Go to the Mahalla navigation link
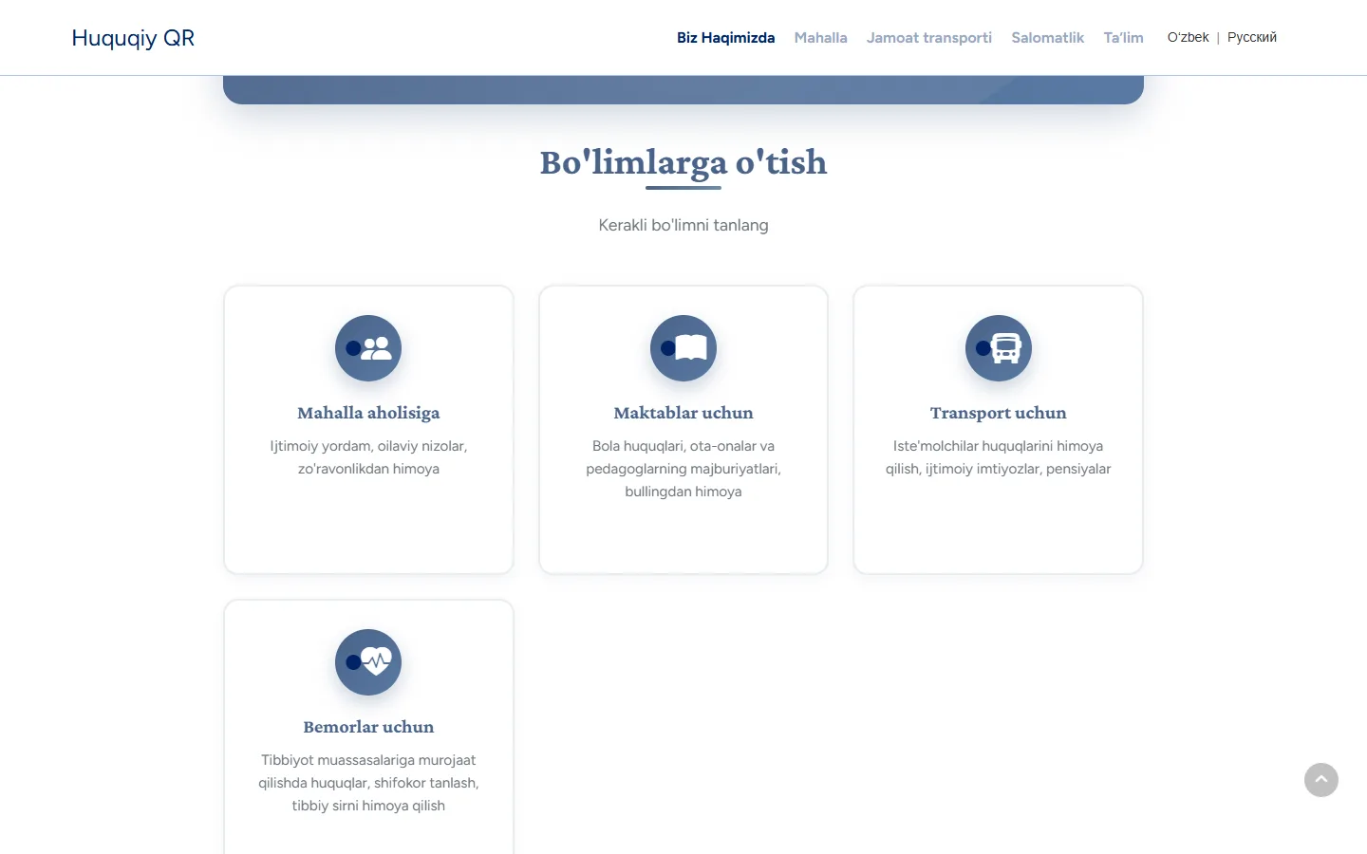The height and width of the screenshot is (854, 1367). (x=820, y=38)
